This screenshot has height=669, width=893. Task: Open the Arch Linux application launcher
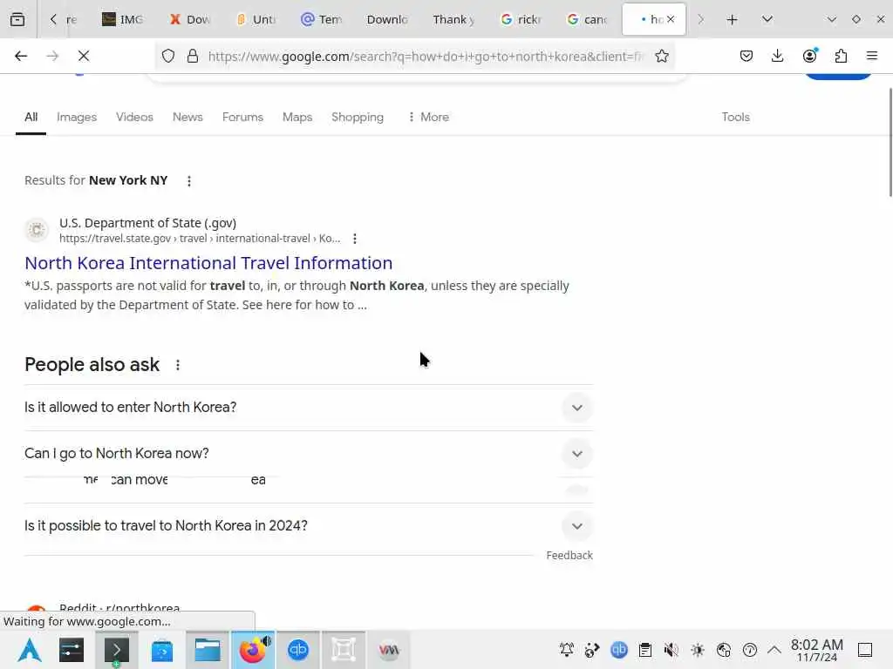coord(30,650)
